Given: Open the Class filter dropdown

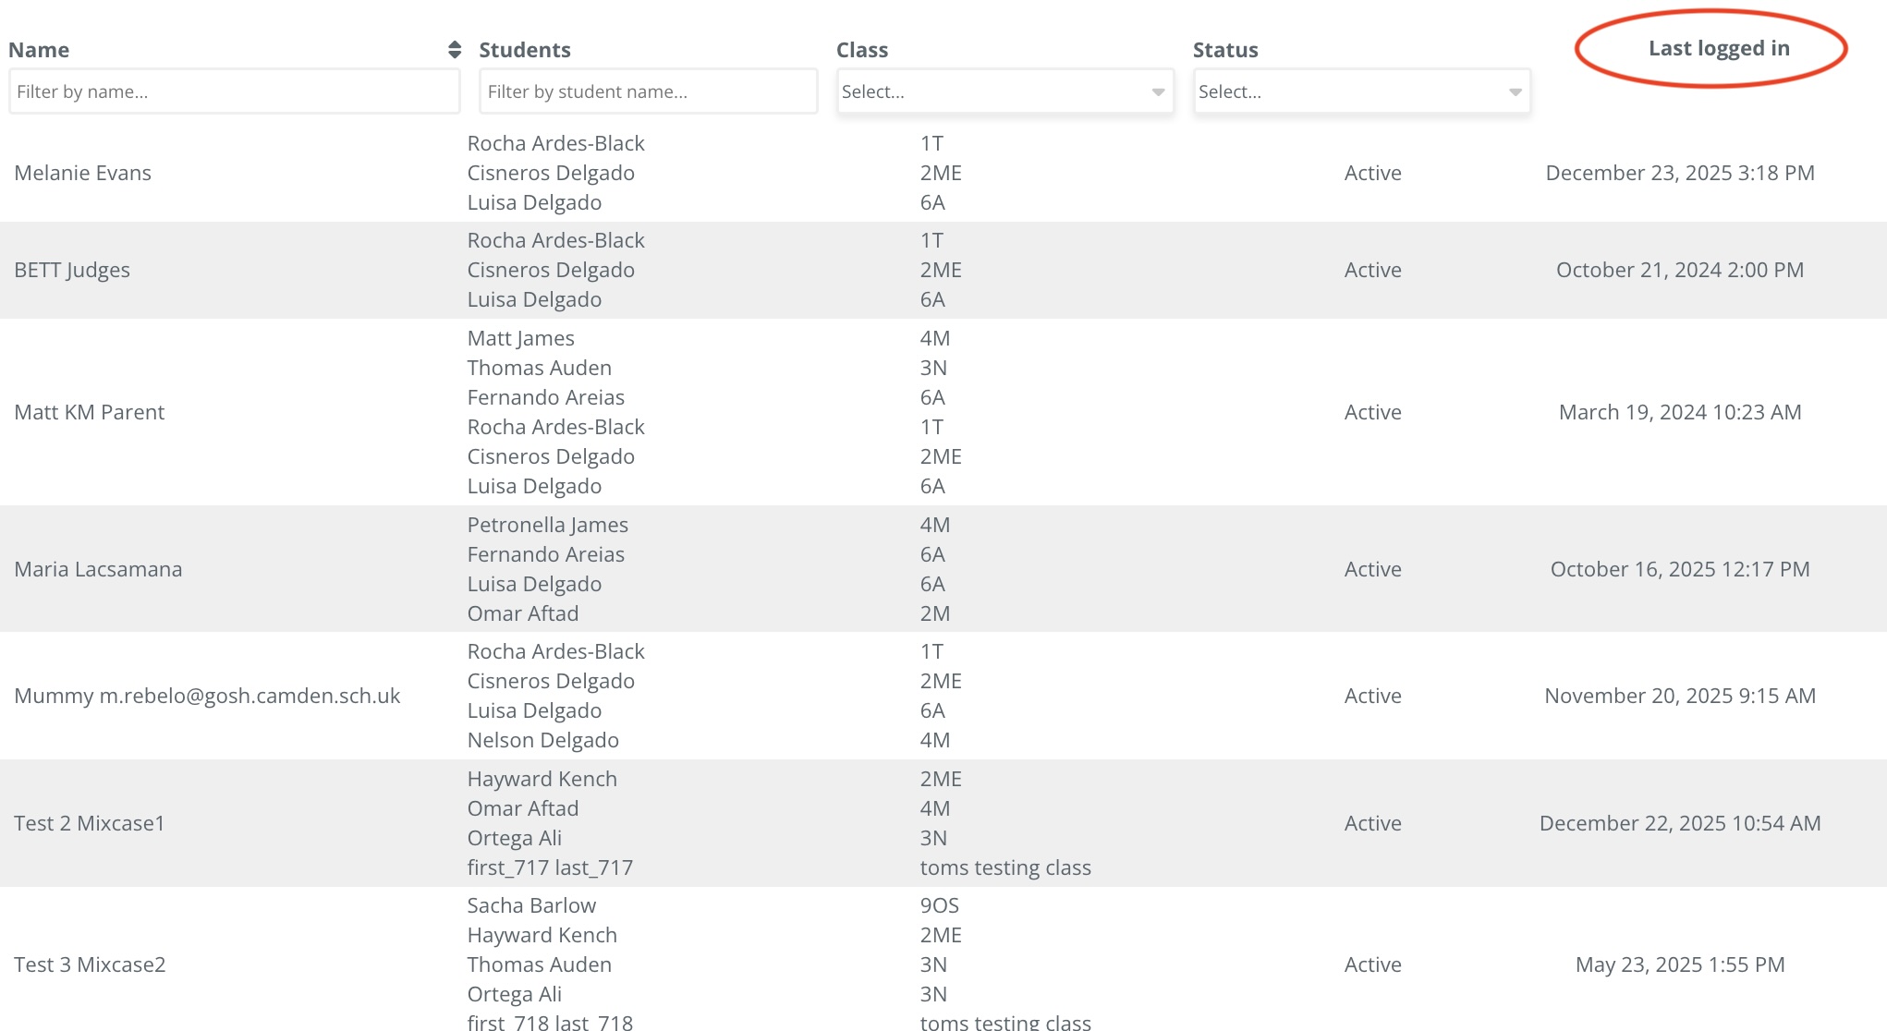Looking at the screenshot, I should 1004,91.
